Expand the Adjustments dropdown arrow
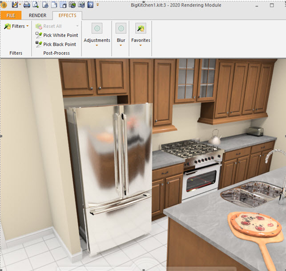This screenshot has width=286, height=271. click(x=97, y=45)
